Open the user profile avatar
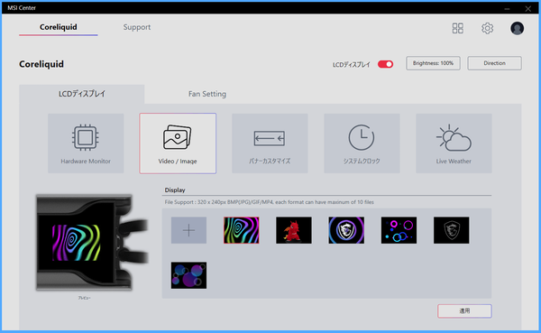 (x=517, y=28)
